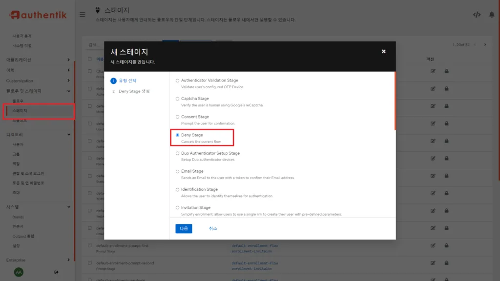Open the 스테이지 sidebar menu item
Screen dimensions: 500x281
(20, 111)
